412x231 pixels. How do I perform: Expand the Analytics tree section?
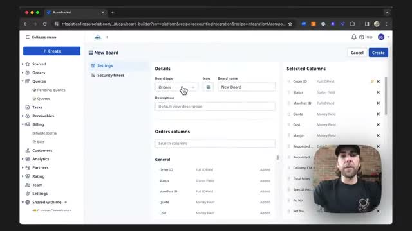pyautogui.click(x=23, y=159)
